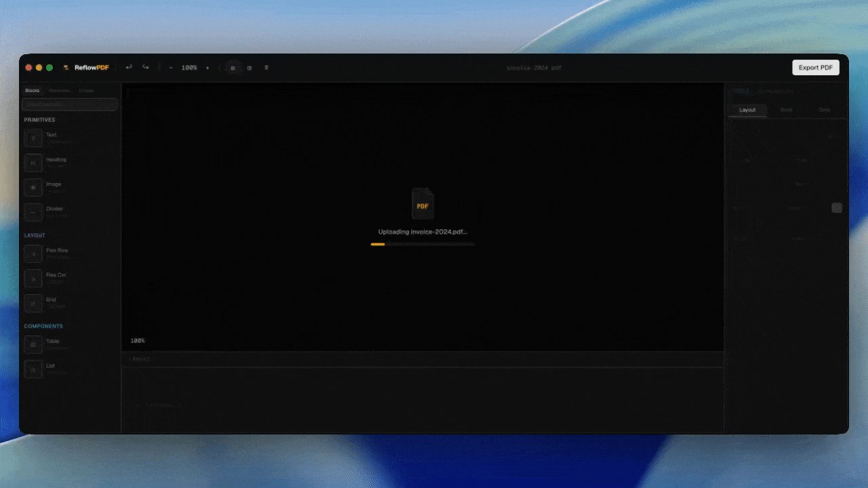
Task: Select the Image block icon
Action: [33, 187]
